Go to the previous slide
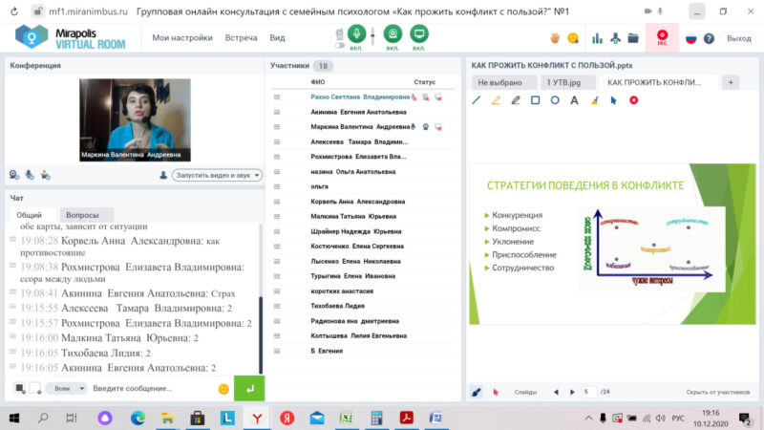This screenshot has height=430, width=764. [x=556, y=392]
